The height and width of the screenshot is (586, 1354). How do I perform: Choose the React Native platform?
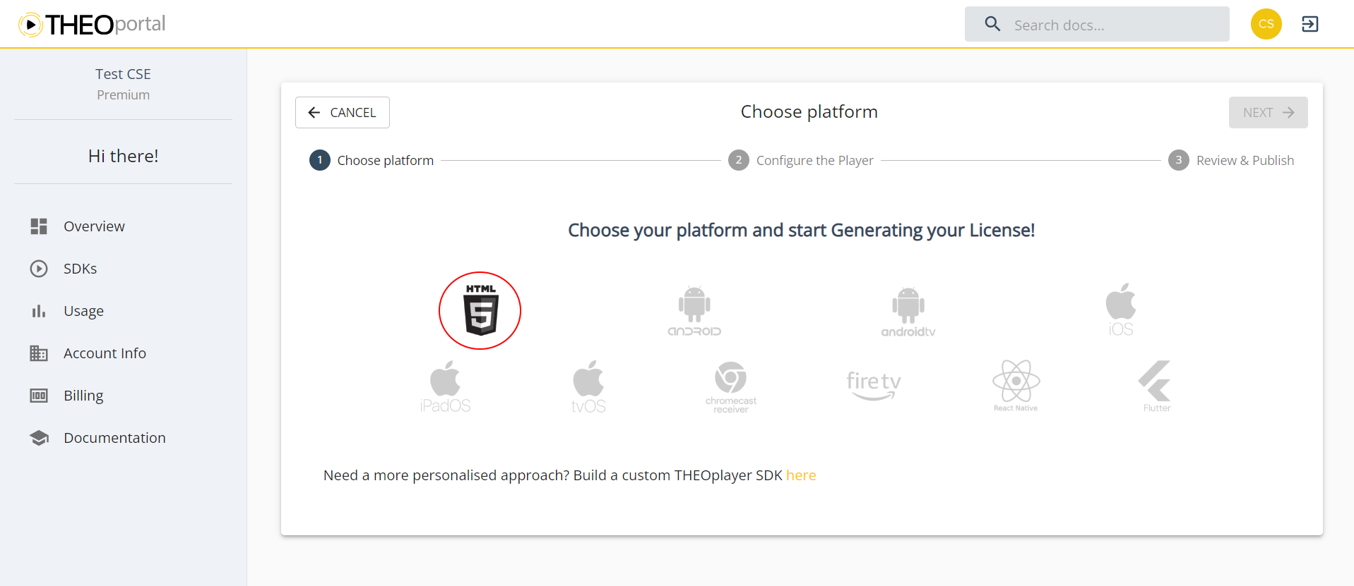pos(1016,385)
